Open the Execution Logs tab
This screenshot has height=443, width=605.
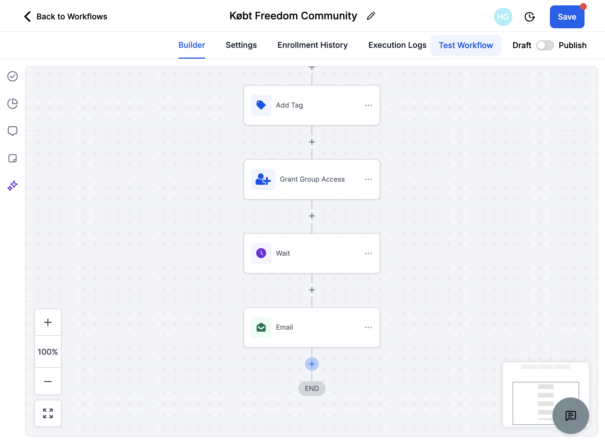tap(397, 45)
